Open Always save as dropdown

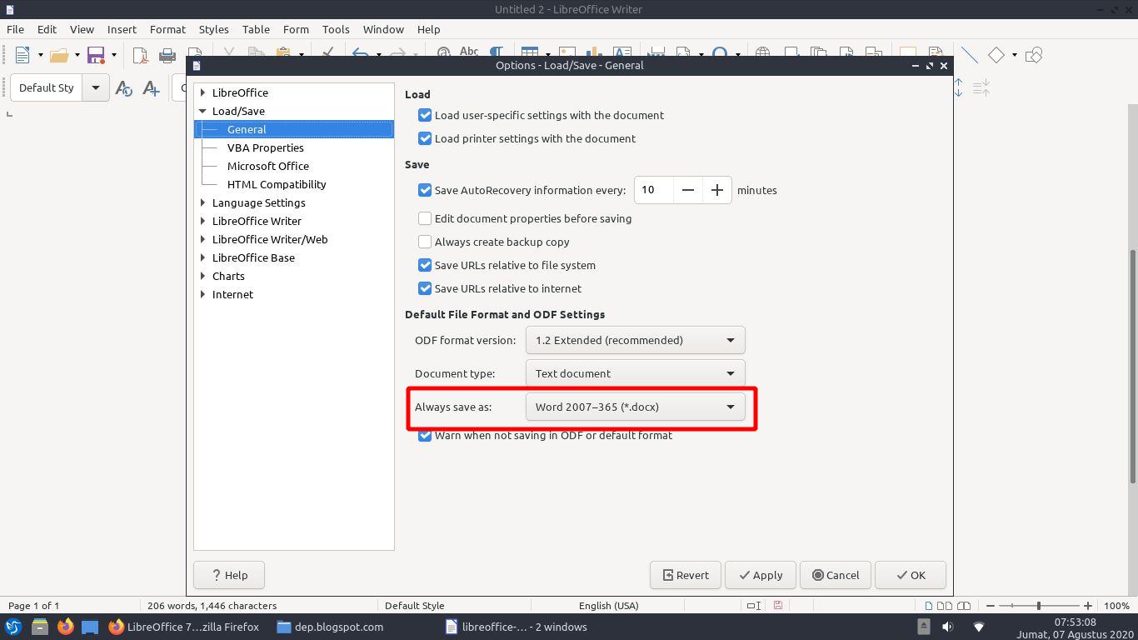point(635,407)
